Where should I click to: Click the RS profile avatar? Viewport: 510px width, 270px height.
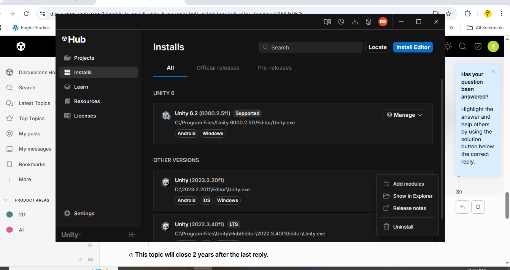383,22
